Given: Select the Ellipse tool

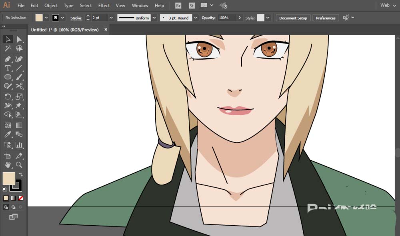Looking at the screenshot, I should 8,77.
